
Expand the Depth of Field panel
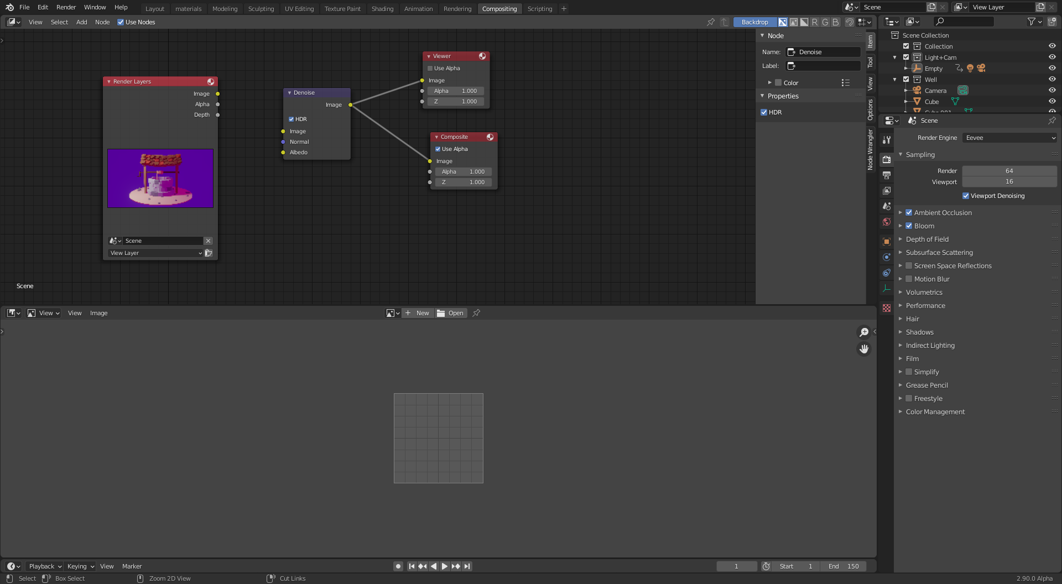click(927, 239)
